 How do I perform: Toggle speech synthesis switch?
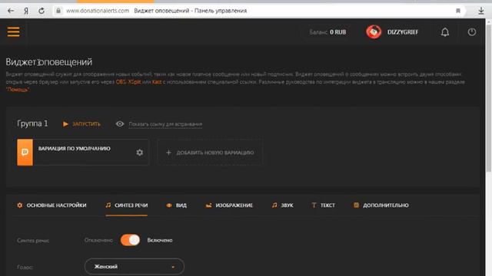(x=130, y=240)
